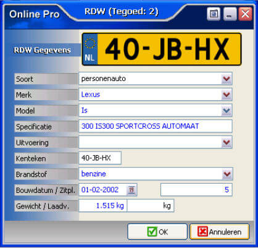Viewport: 258px width, 248px height.
Task: Click the screenshot icon in title bar
Action: (214, 14)
